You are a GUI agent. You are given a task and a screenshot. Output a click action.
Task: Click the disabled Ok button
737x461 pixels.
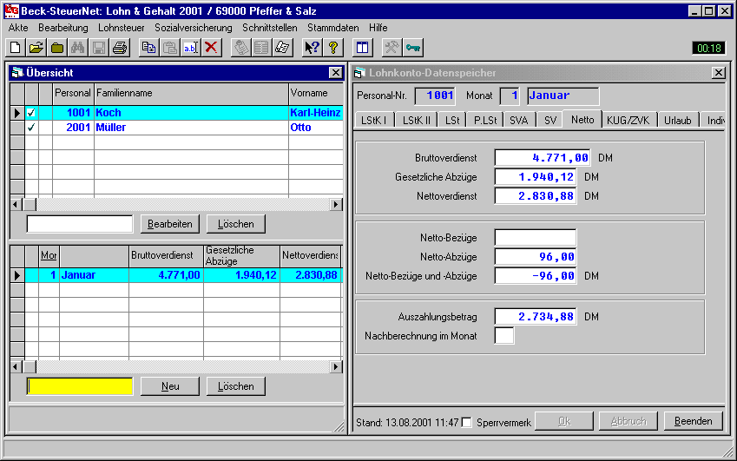(x=564, y=421)
